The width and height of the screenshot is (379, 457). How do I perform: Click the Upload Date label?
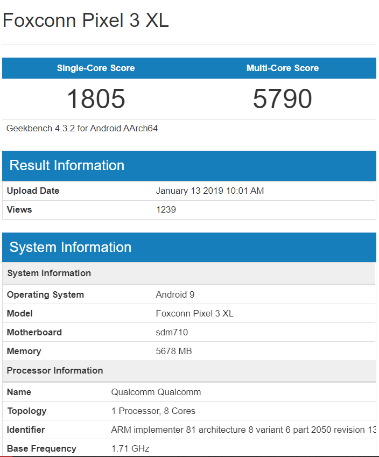pos(33,191)
